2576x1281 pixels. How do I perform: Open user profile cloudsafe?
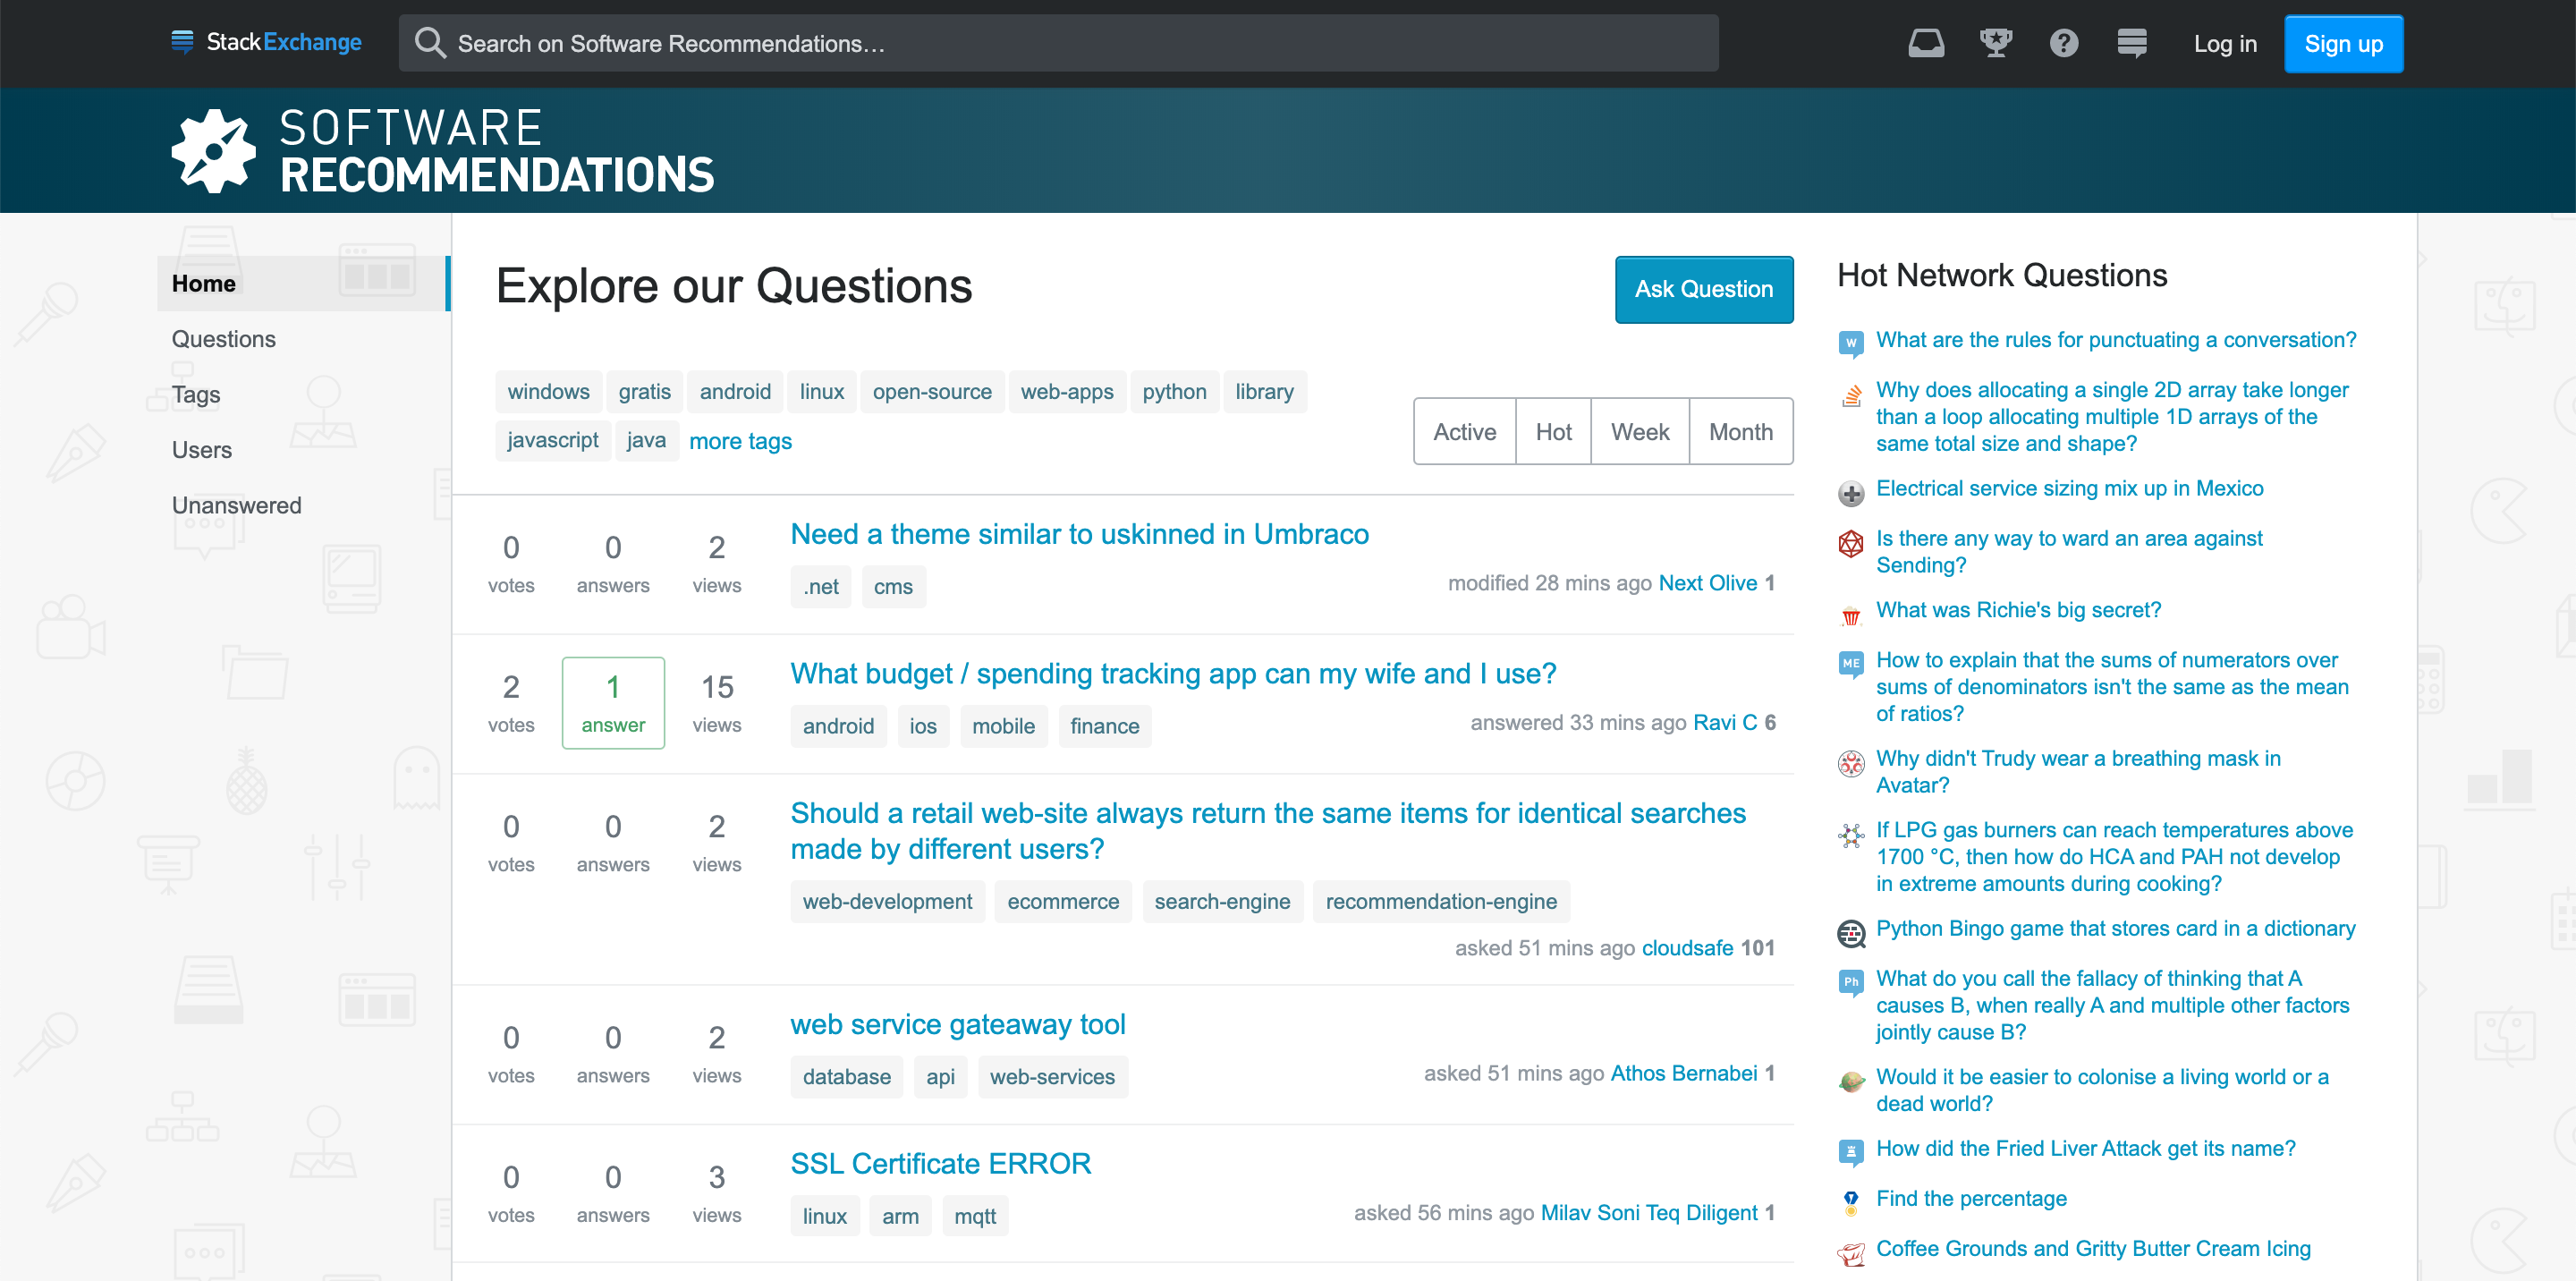point(1687,948)
